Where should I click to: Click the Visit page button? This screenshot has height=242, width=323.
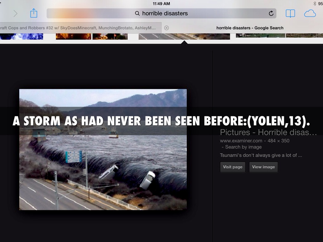point(232,167)
